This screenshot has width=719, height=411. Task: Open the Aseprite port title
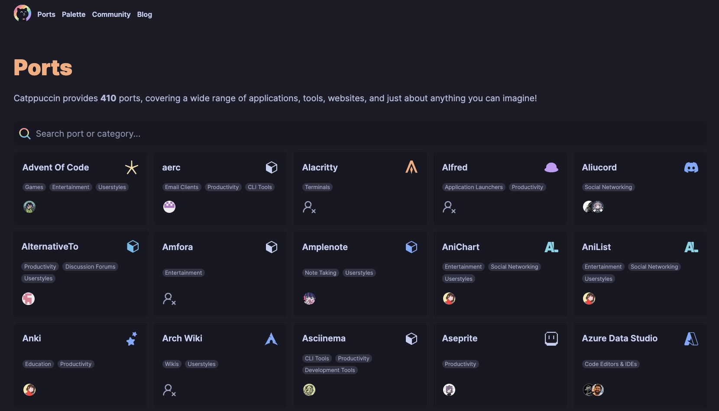pyautogui.click(x=460, y=338)
